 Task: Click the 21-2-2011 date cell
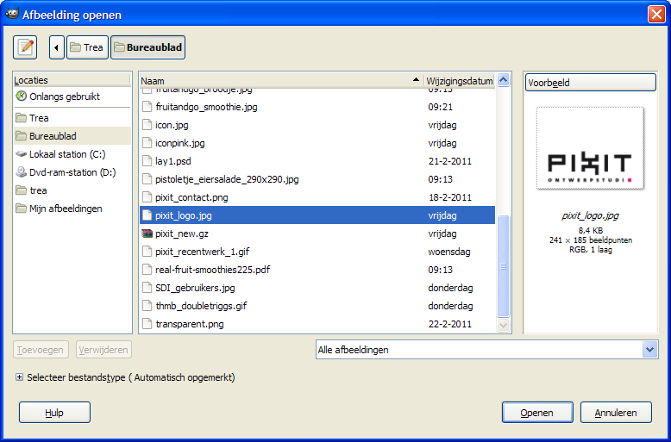[449, 161]
